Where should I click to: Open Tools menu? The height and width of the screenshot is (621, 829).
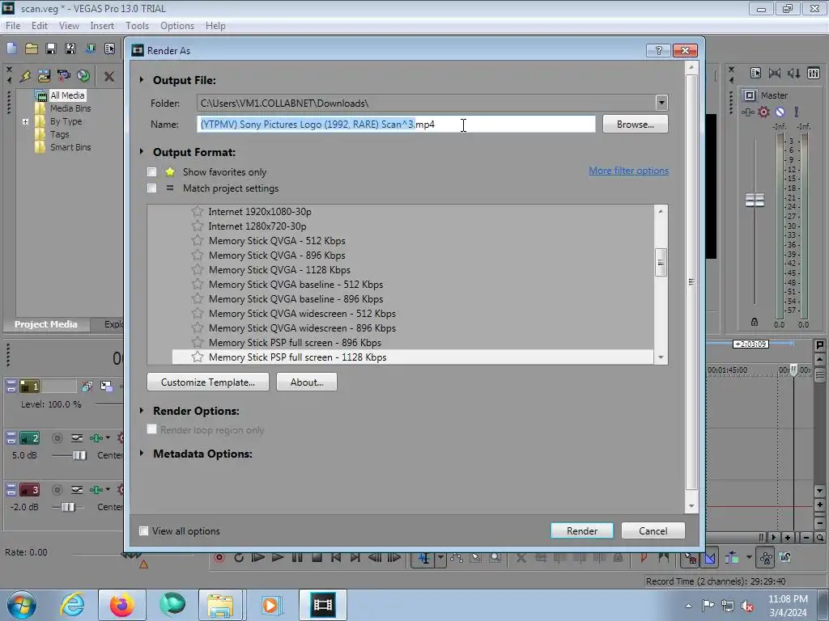coord(137,25)
